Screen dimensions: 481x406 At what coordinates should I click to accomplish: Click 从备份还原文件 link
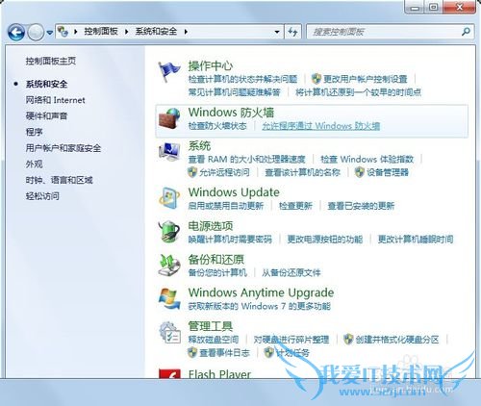click(291, 273)
